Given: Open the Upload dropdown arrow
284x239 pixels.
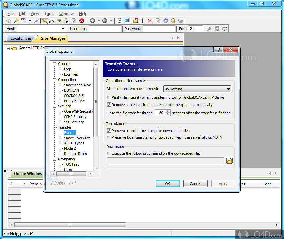Looking at the screenshot, I should point(111,21).
